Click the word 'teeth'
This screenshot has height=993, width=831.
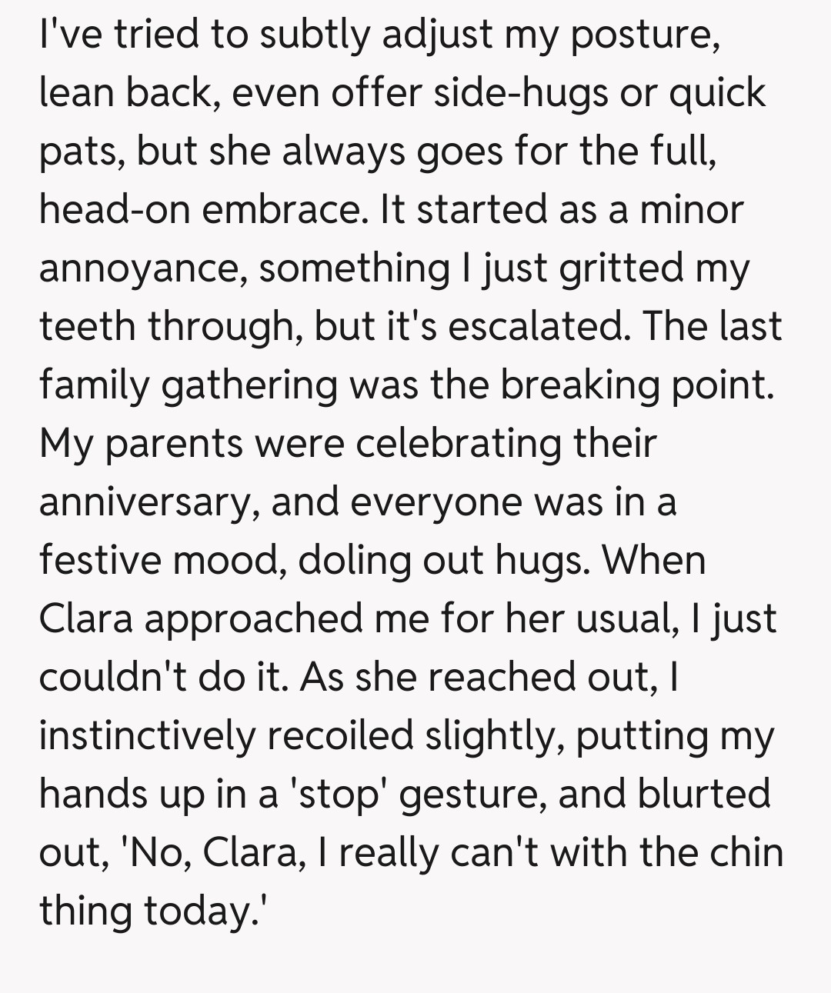coord(87,326)
